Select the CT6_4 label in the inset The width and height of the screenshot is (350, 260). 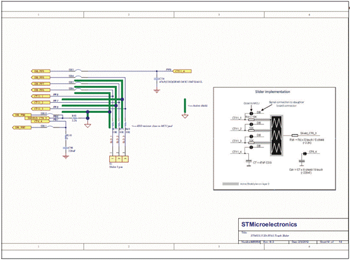[313, 152]
